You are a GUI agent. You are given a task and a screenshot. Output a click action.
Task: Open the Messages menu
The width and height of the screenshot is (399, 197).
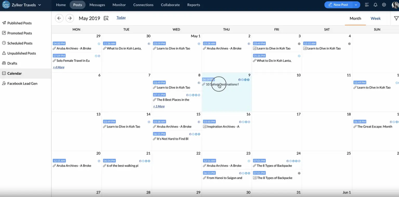coord(97,5)
